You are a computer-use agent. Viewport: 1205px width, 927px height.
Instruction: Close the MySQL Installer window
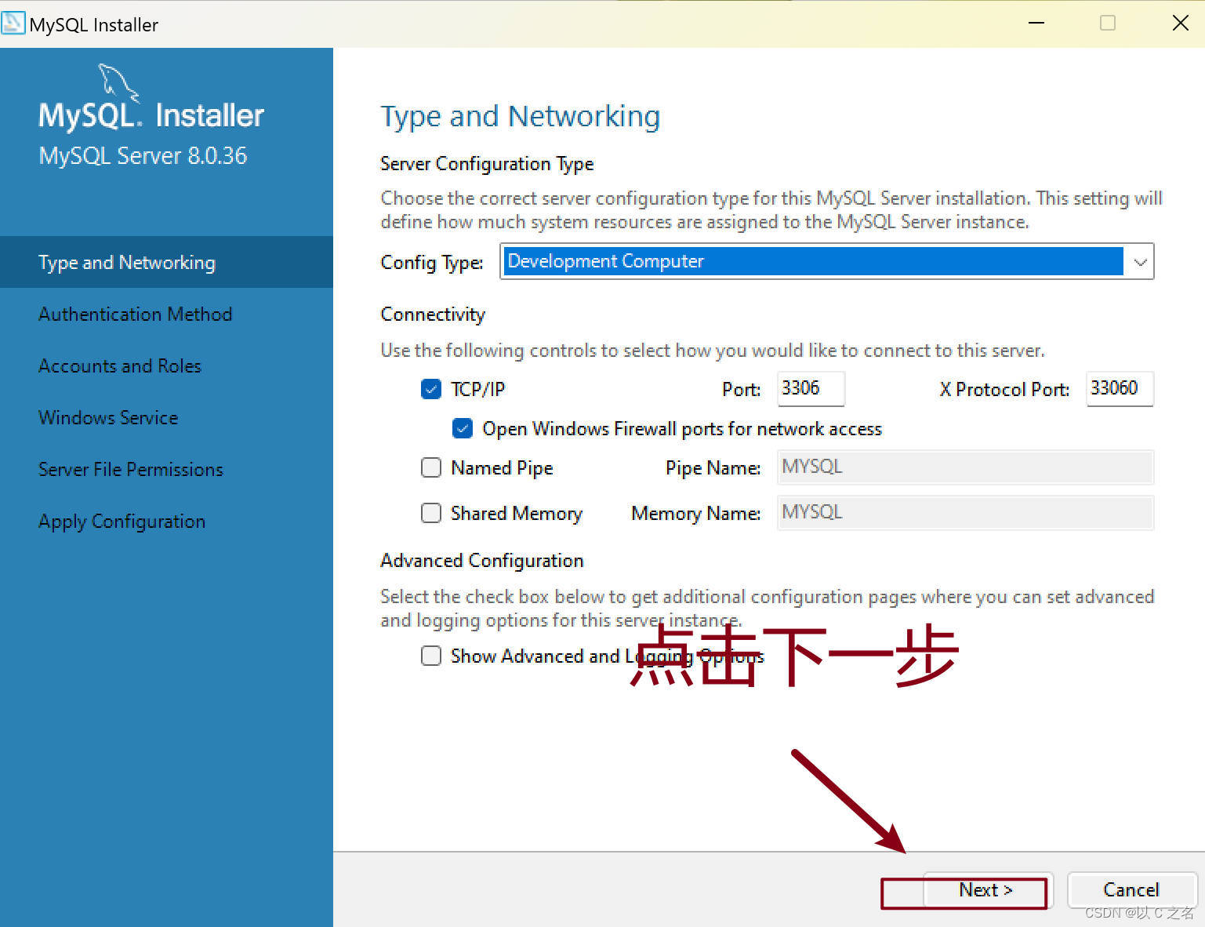point(1181,24)
